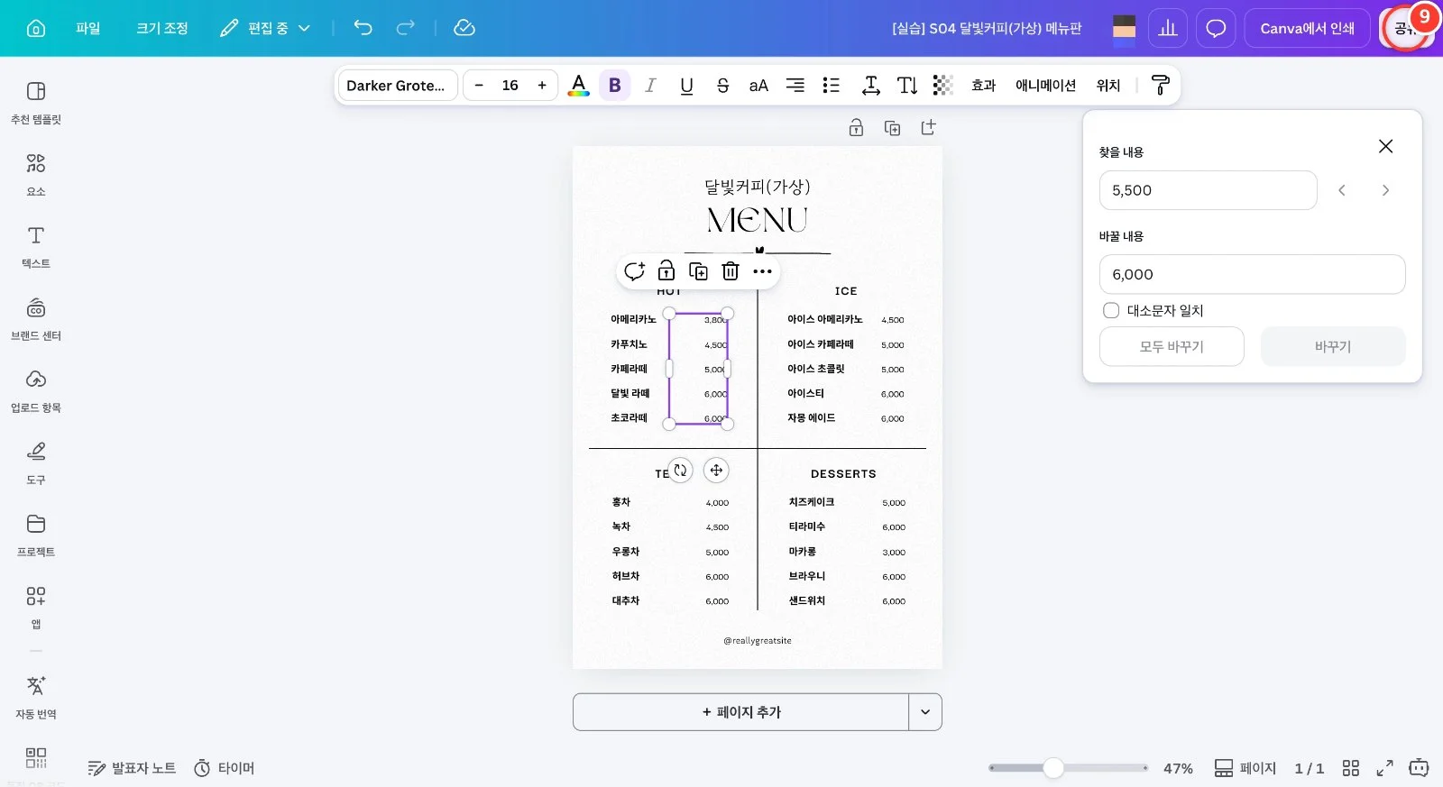Open 자동 번역 tool
Viewport: 1443px width, 787px height.
point(36,697)
